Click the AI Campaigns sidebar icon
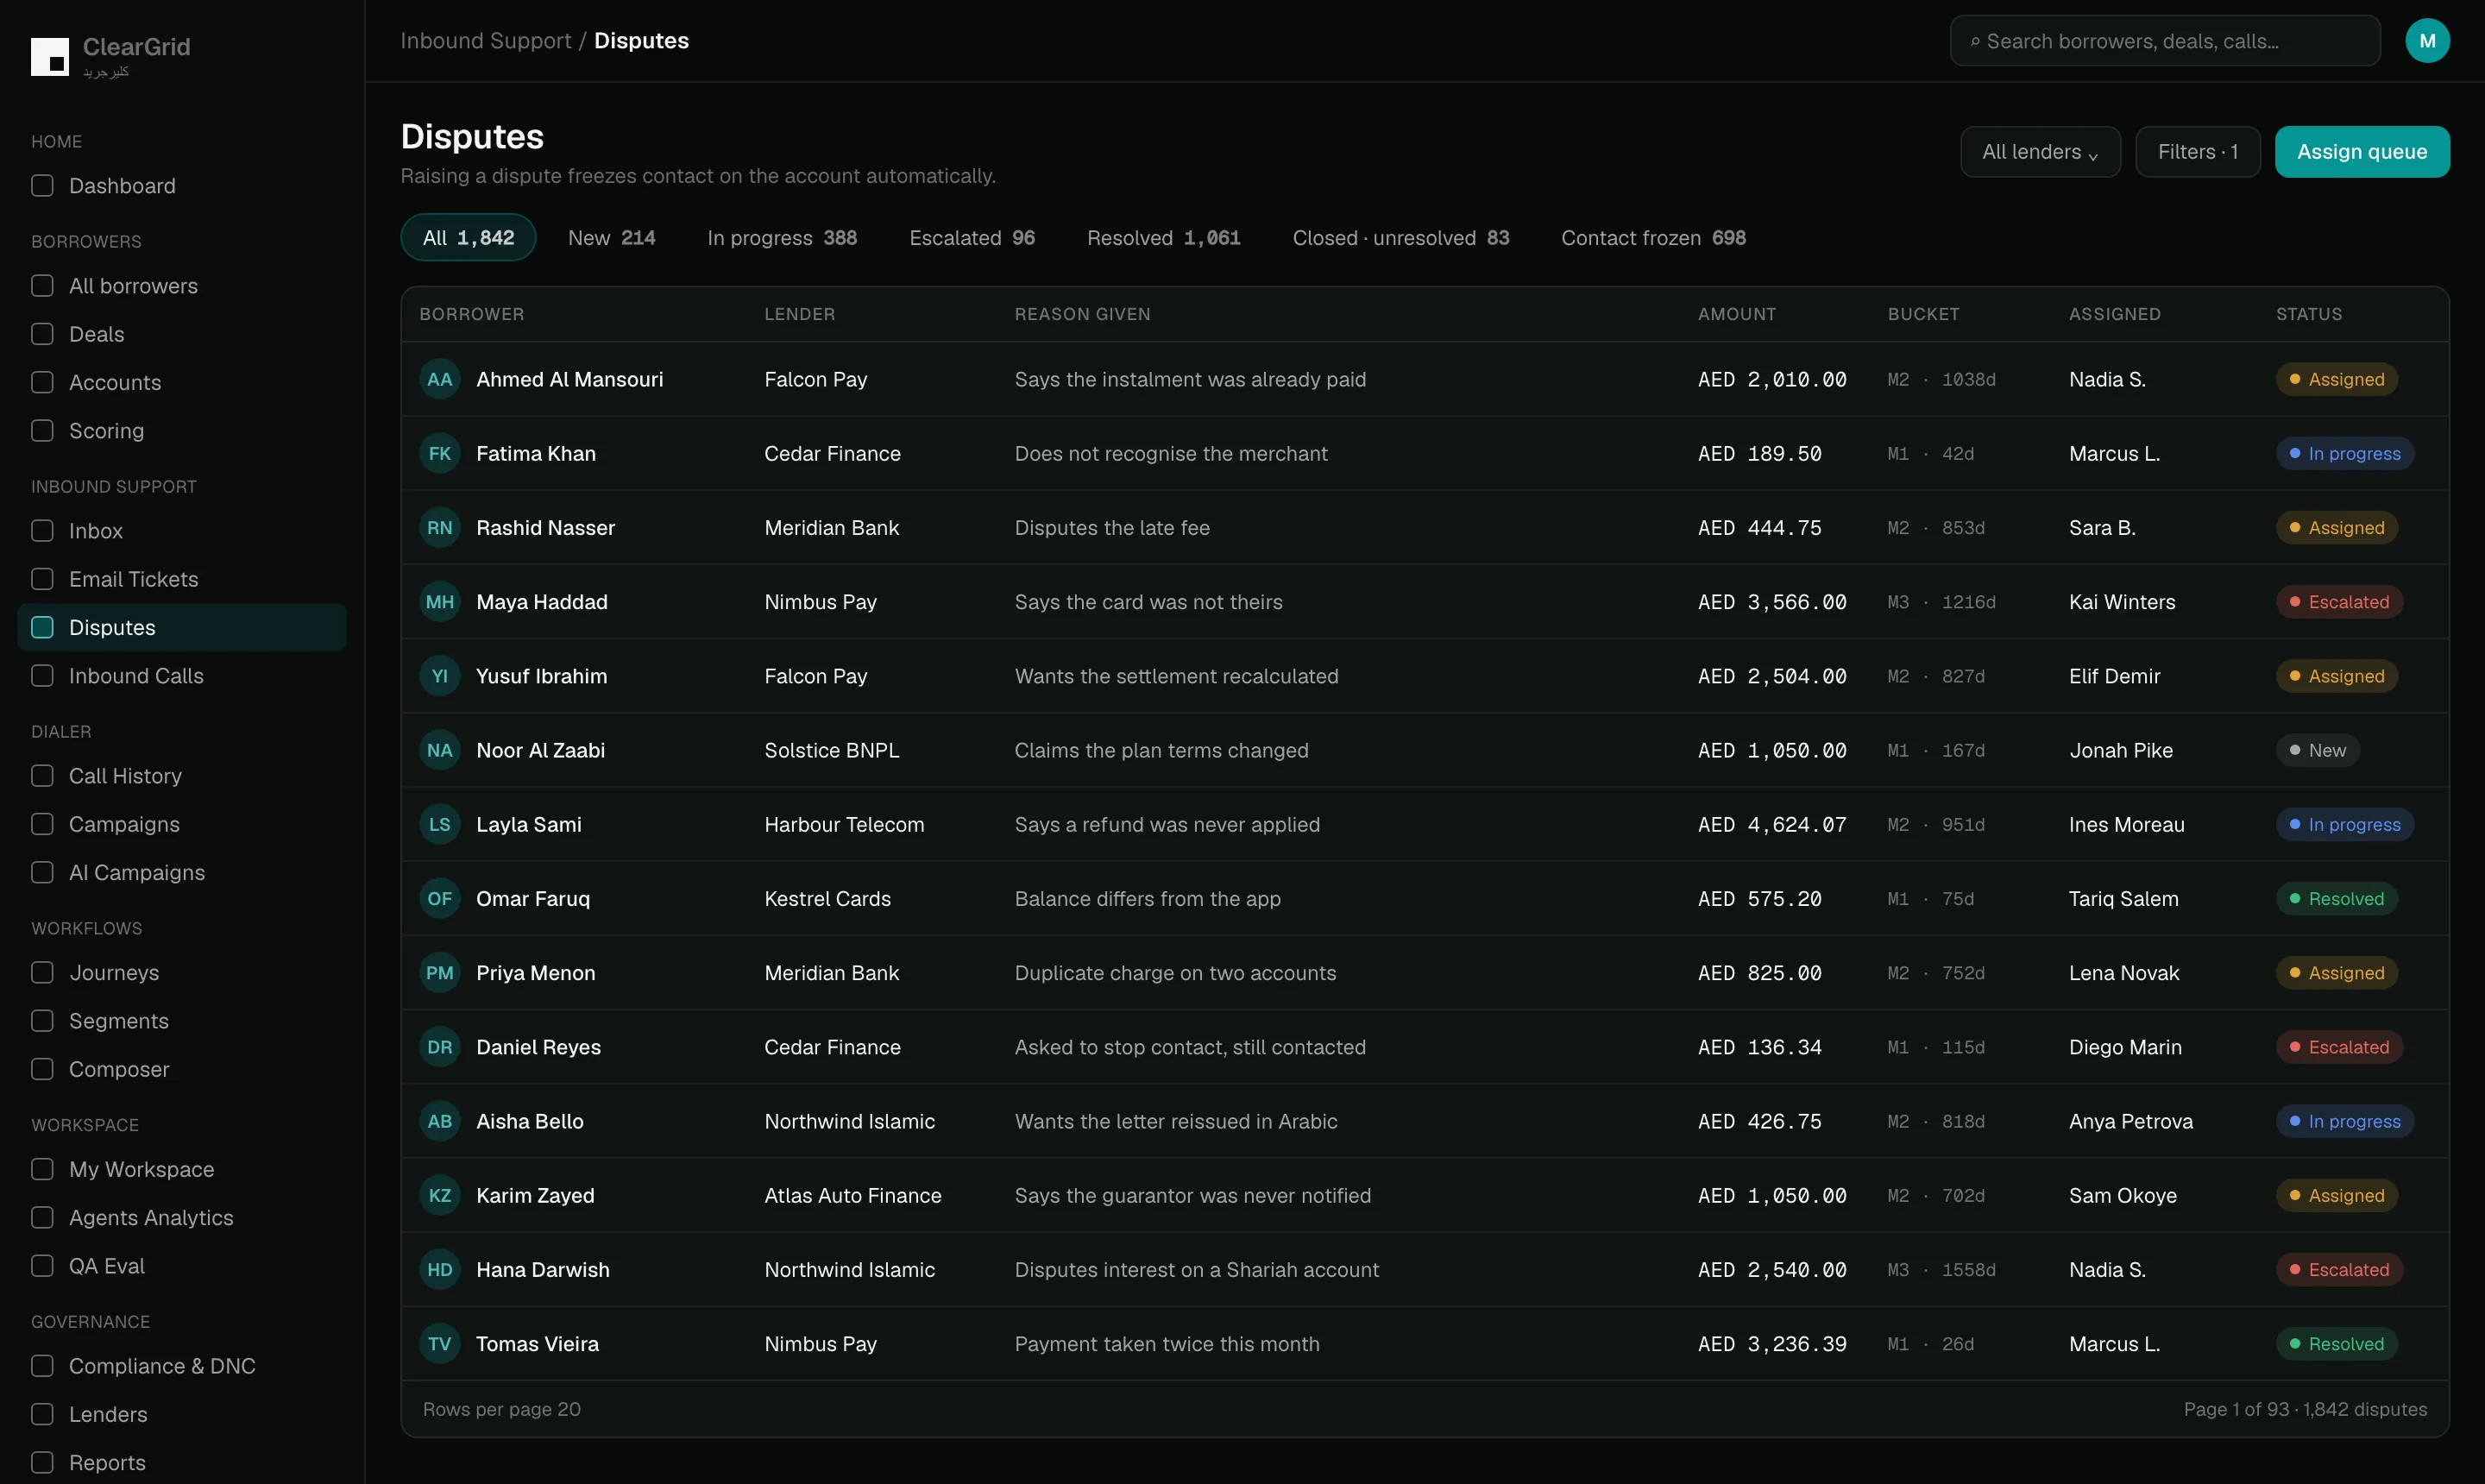The image size is (2485, 1484). [x=42, y=873]
